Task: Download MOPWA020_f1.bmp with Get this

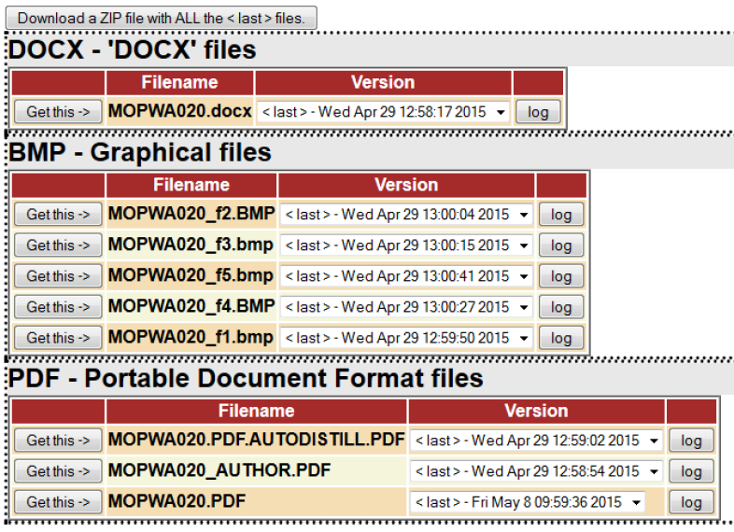Action: [58, 338]
